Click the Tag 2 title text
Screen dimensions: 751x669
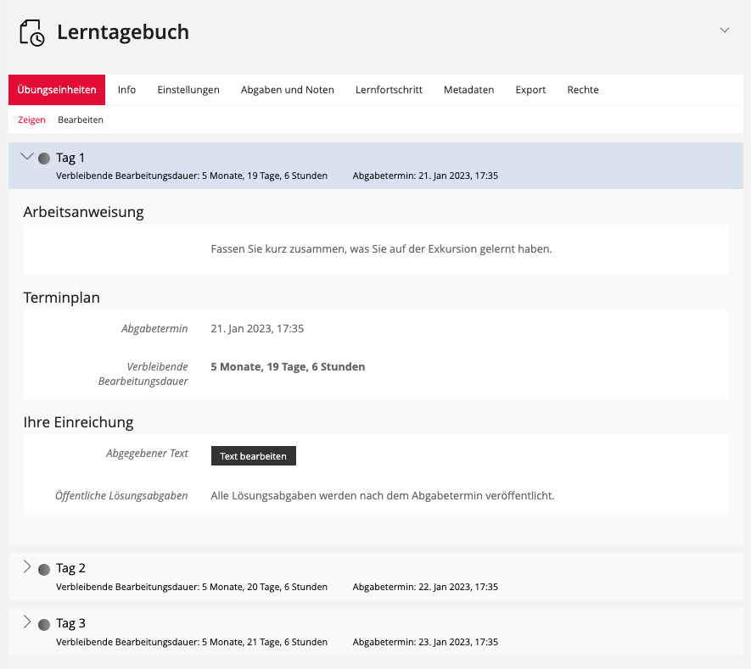pos(70,568)
